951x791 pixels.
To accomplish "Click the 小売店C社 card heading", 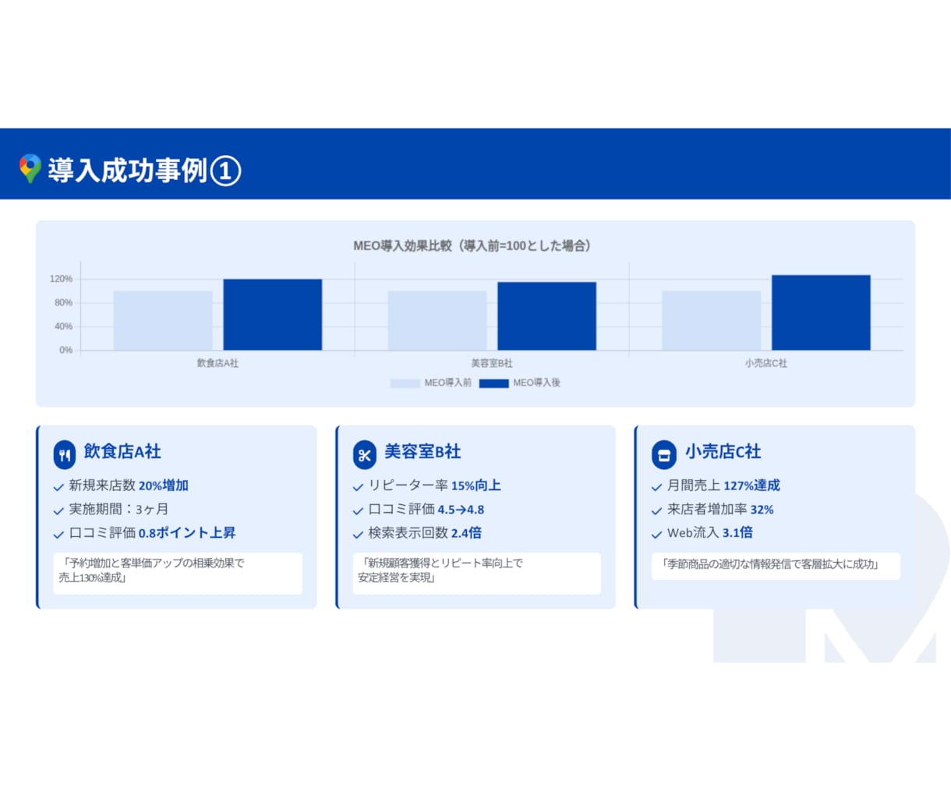I will point(723,451).
